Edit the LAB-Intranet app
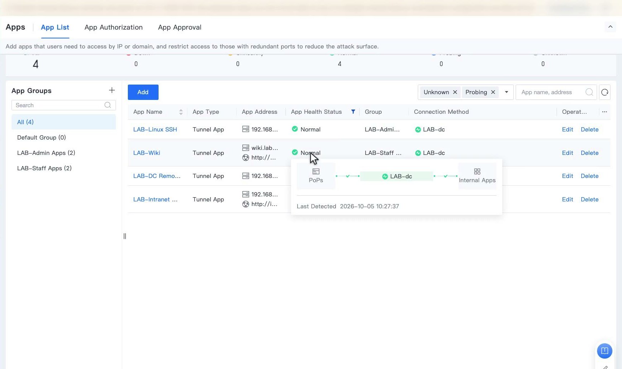 [567, 199]
